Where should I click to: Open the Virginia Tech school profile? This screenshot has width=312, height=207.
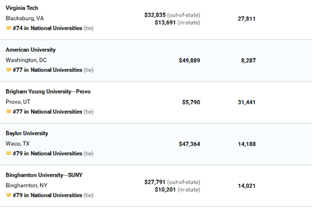pyautogui.click(x=22, y=8)
